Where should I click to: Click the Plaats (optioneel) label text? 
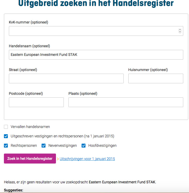(x=83, y=93)
